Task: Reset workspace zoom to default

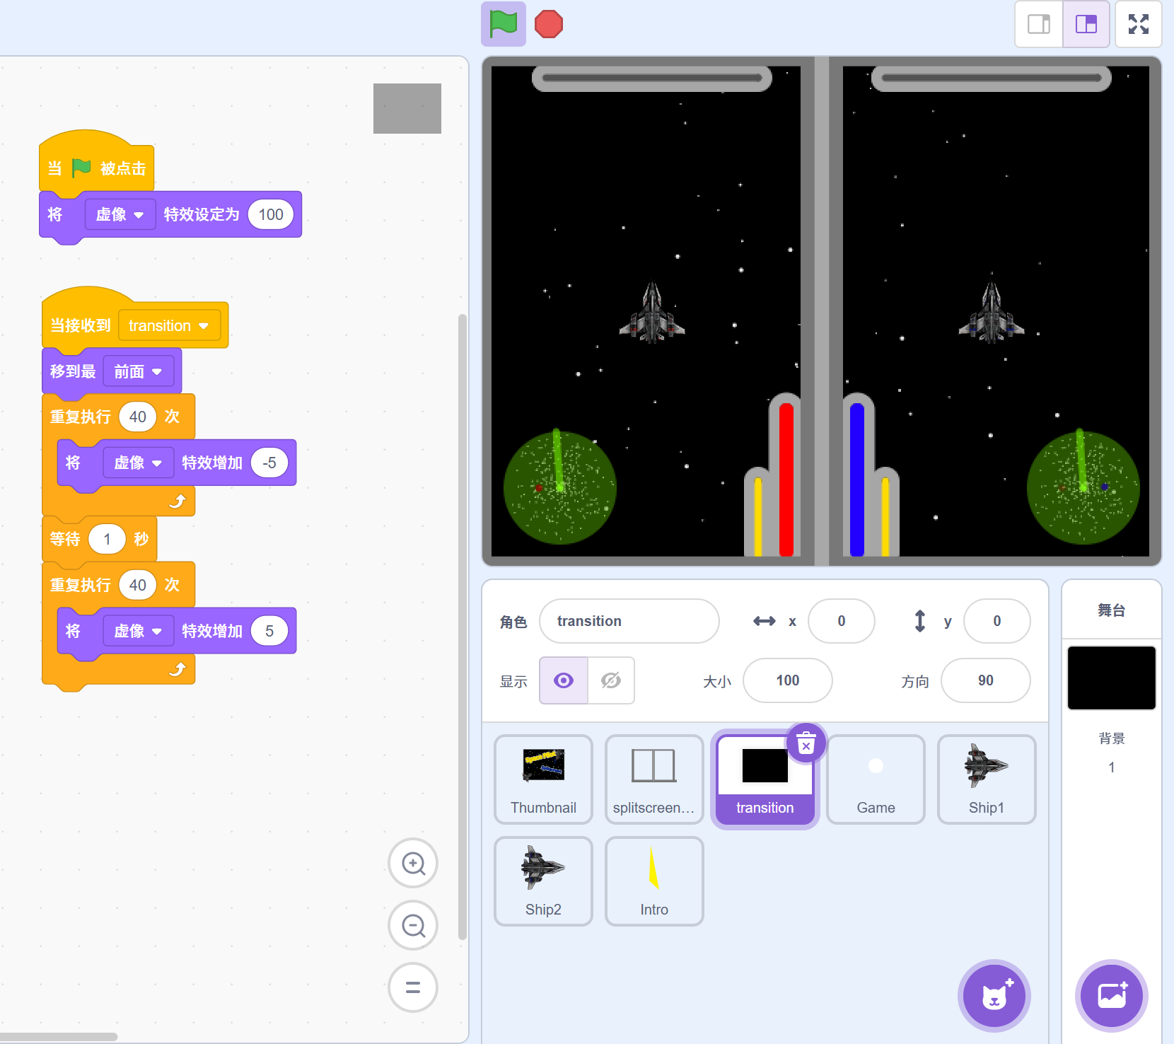Action: click(x=413, y=987)
